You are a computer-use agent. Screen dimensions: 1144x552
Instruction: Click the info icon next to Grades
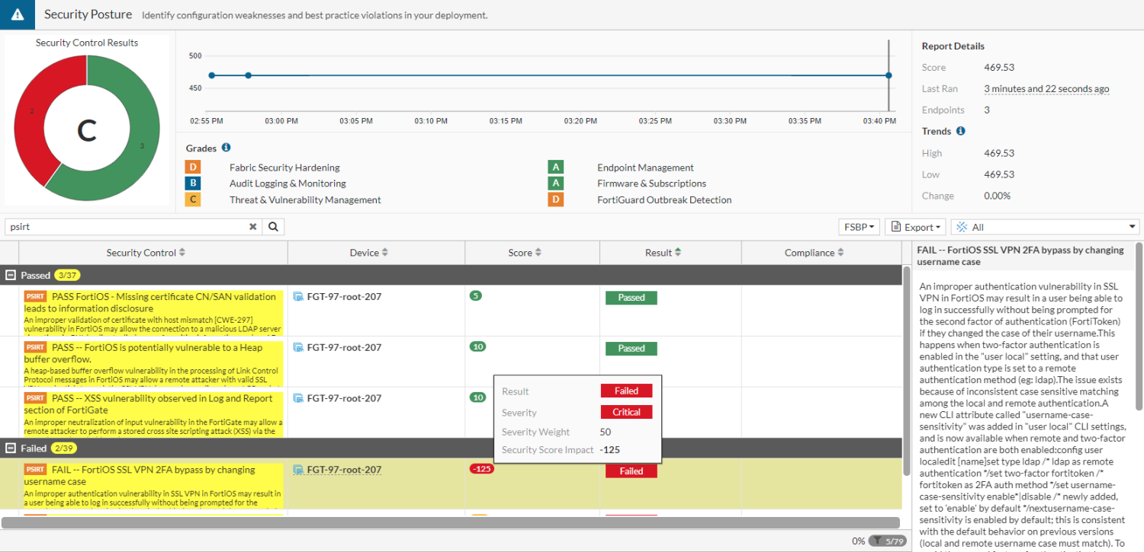coord(224,148)
